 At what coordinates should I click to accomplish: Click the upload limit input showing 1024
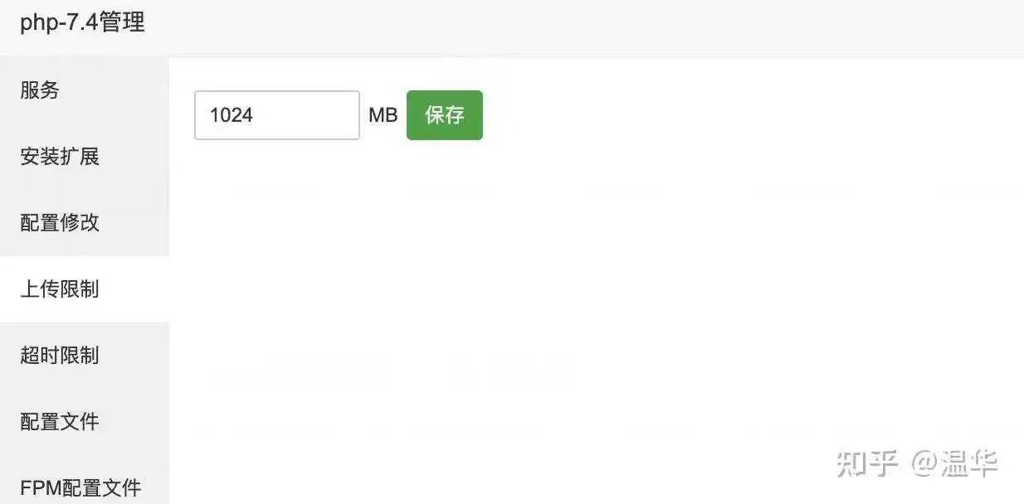[277, 115]
